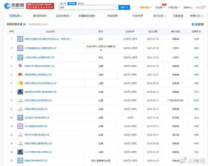
Task: Click the 天眼查 logo in the header
Action: (x=14, y=6)
